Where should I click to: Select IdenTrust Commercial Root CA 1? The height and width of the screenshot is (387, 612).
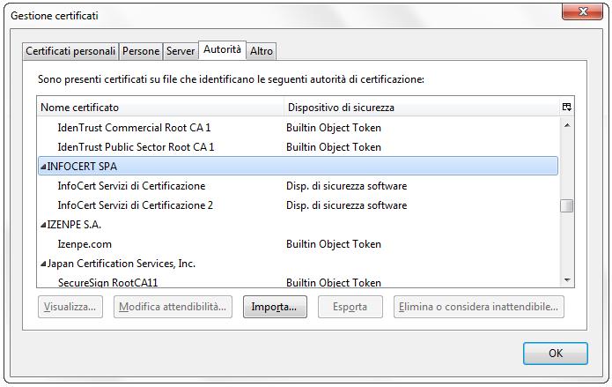134,128
